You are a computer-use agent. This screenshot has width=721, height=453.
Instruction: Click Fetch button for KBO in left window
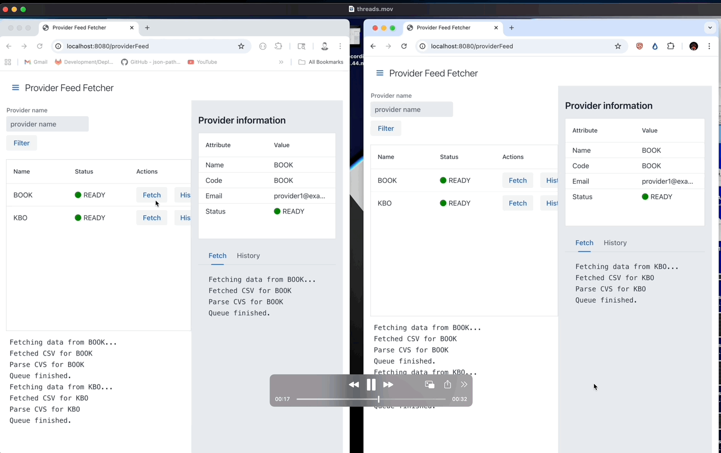tap(151, 218)
